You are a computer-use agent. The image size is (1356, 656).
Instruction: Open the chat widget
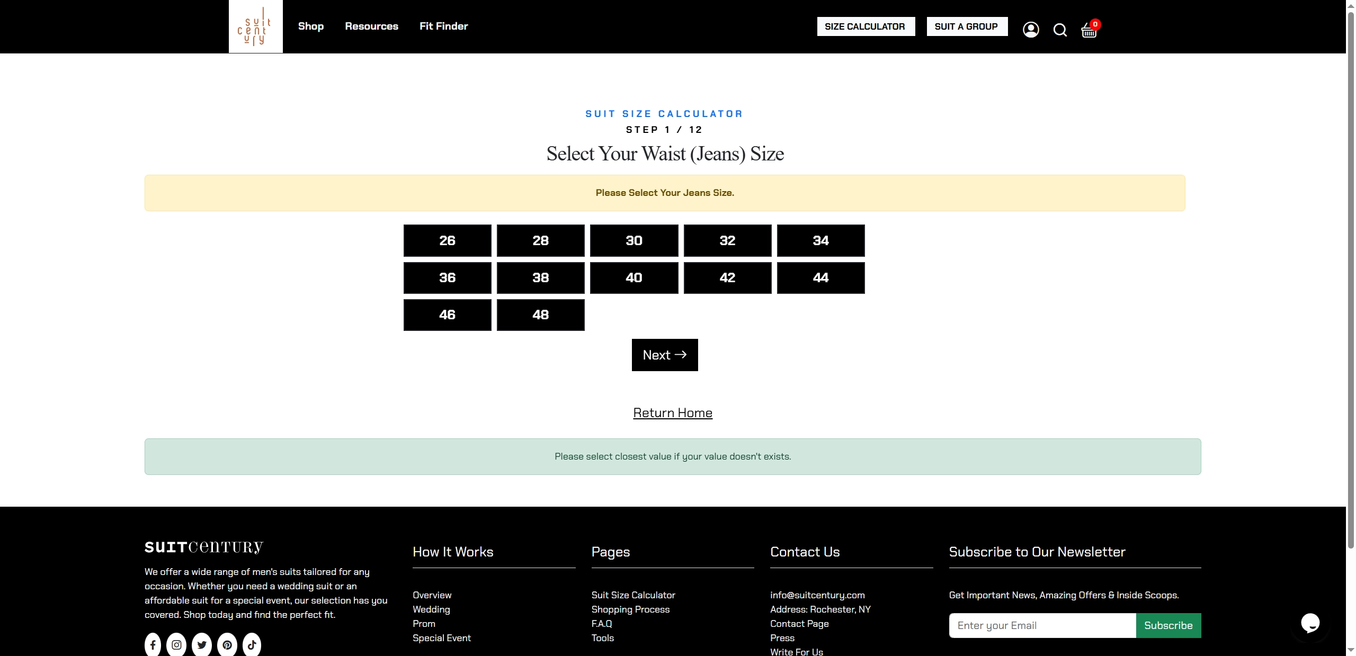(1310, 623)
